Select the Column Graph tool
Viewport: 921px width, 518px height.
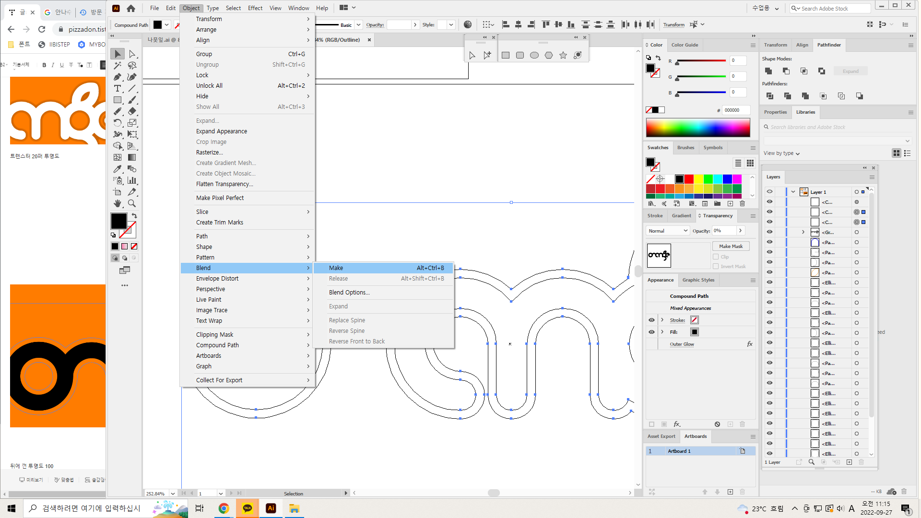tap(132, 181)
